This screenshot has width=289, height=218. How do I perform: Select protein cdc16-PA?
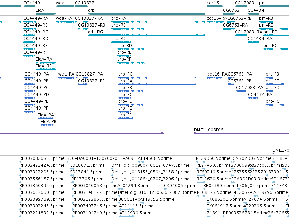tap(217, 74)
